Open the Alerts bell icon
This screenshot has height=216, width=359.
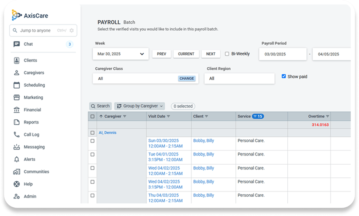click(17, 159)
